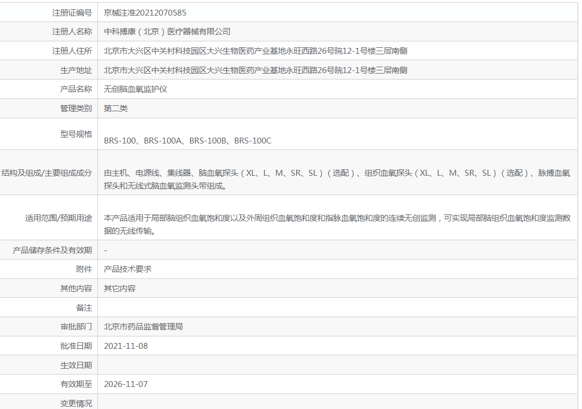Open the 产品技术要求 attachment link
Screen dimensions: 582x409
(x=127, y=269)
